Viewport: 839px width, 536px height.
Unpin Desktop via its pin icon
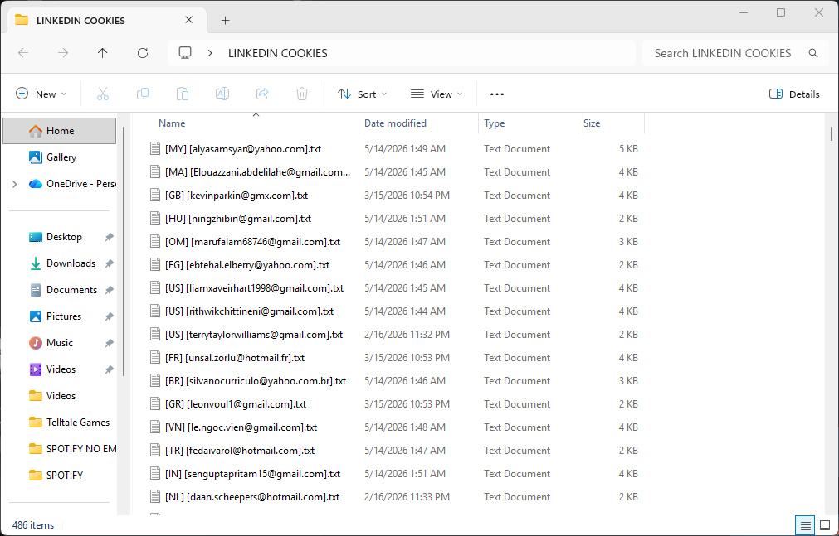[110, 237]
